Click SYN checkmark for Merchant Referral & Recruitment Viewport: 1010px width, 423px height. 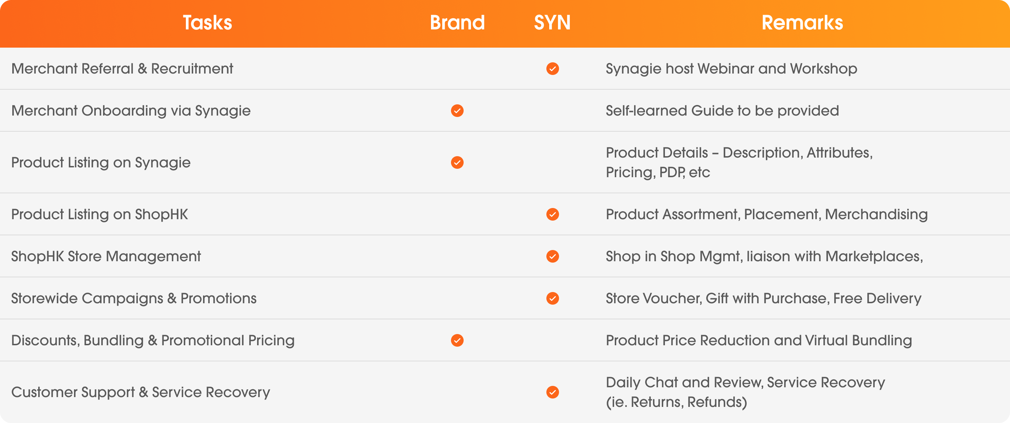(x=552, y=69)
